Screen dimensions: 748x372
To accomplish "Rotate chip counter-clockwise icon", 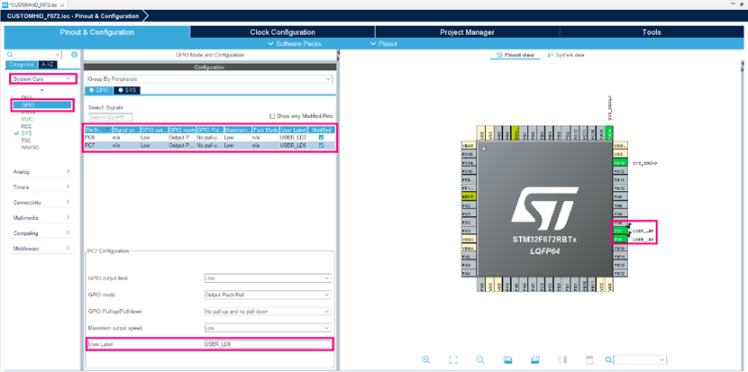I will [x=534, y=359].
